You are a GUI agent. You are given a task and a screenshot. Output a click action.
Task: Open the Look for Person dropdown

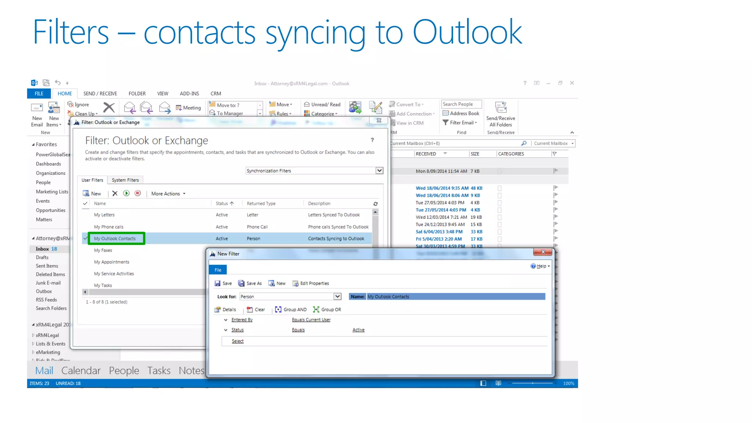(x=337, y=296)
